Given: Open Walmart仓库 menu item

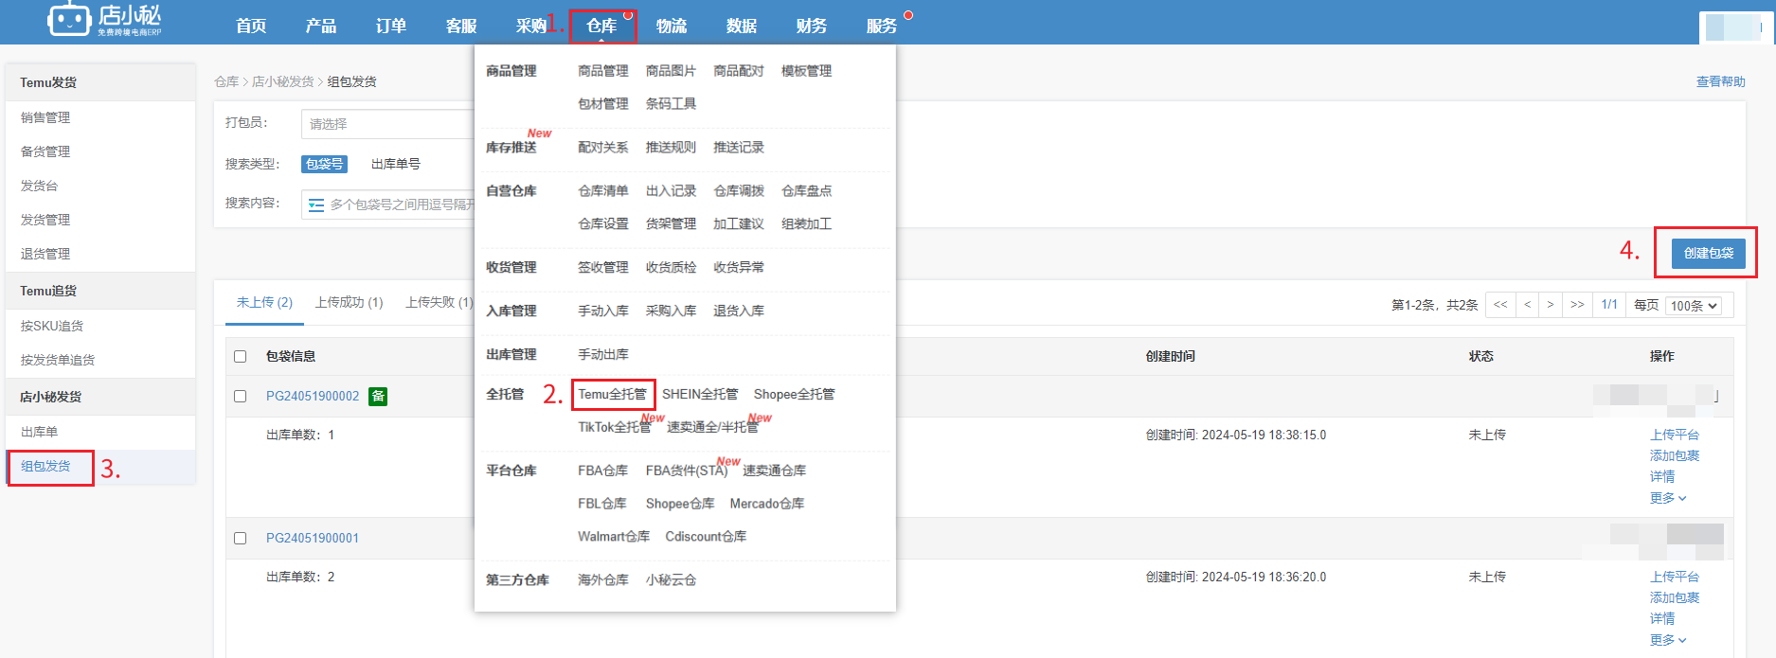Looking at the screenshot, I should coord(614,537).
